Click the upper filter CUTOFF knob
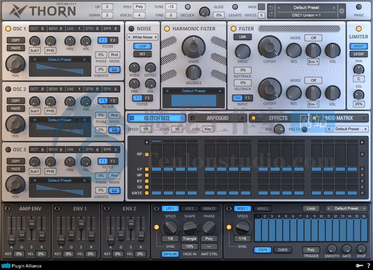This screenshot has width=373, height=270. click(x=270, y=47)
